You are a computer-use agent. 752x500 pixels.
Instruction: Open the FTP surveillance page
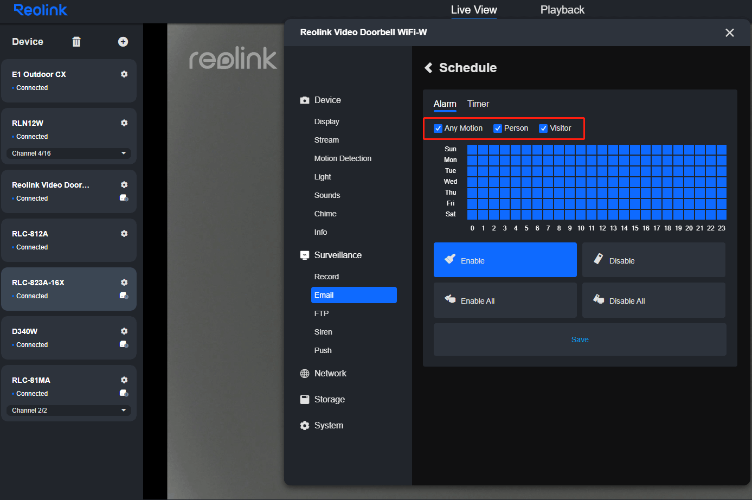point(322,314)
